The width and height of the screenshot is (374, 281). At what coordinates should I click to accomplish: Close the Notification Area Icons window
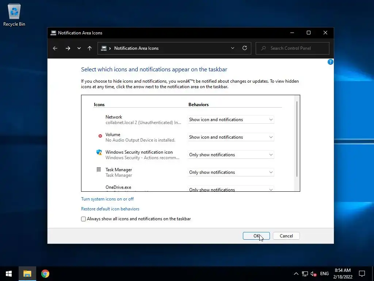coord(325,33)
